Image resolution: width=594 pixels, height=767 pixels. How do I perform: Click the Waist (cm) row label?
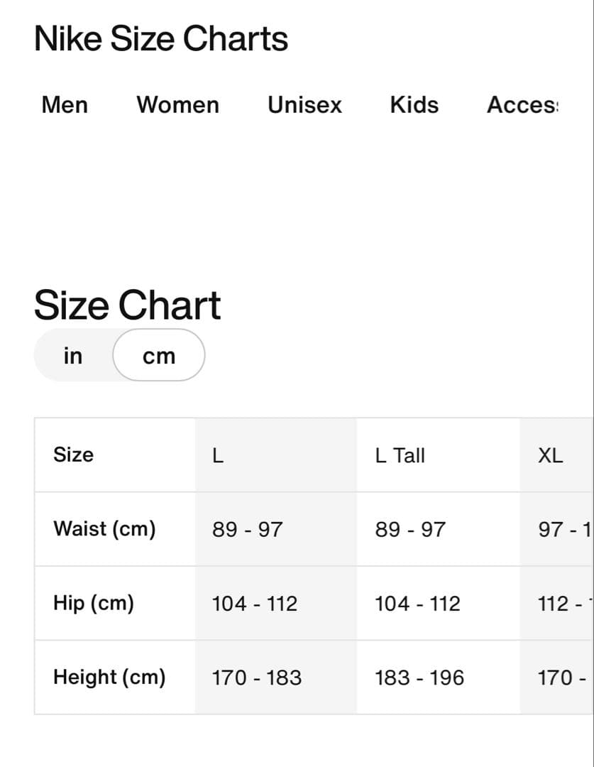(104, 529)
